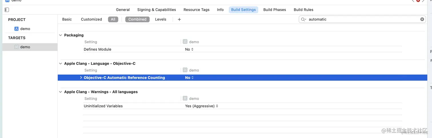This screenshot has height=138, width=432.
Task: Add a build setting with plus icon
Action: 179,19
